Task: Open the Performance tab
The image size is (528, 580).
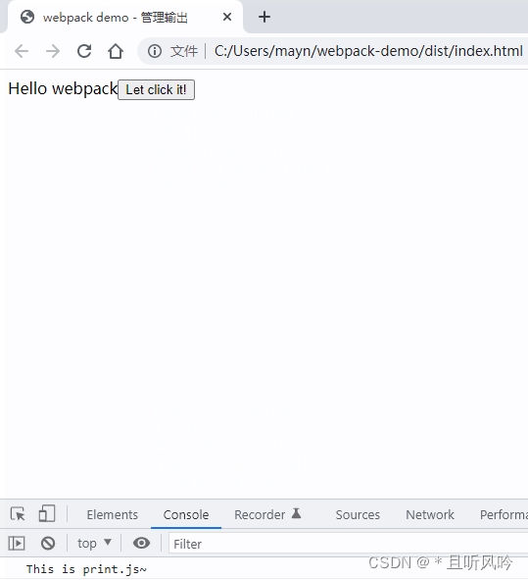Action: point(504,514)
